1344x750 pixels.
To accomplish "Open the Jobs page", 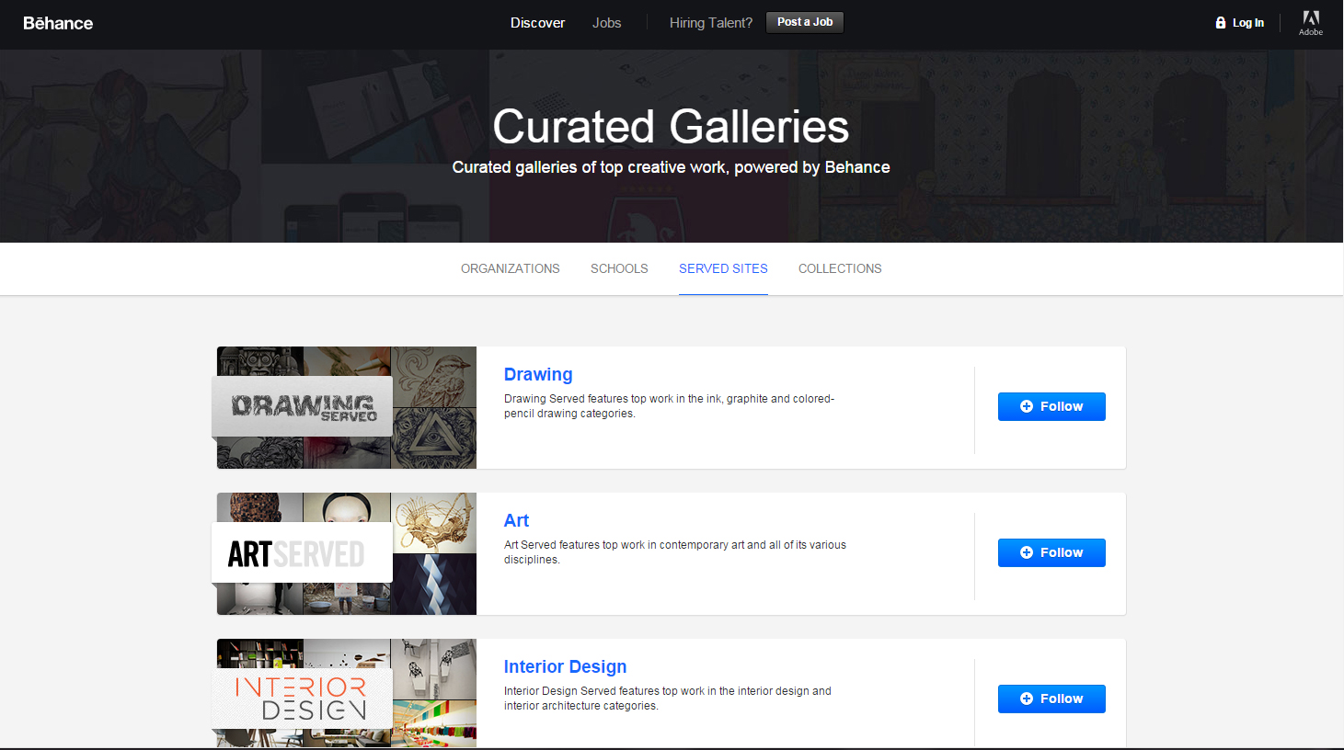I will [606, 22].
